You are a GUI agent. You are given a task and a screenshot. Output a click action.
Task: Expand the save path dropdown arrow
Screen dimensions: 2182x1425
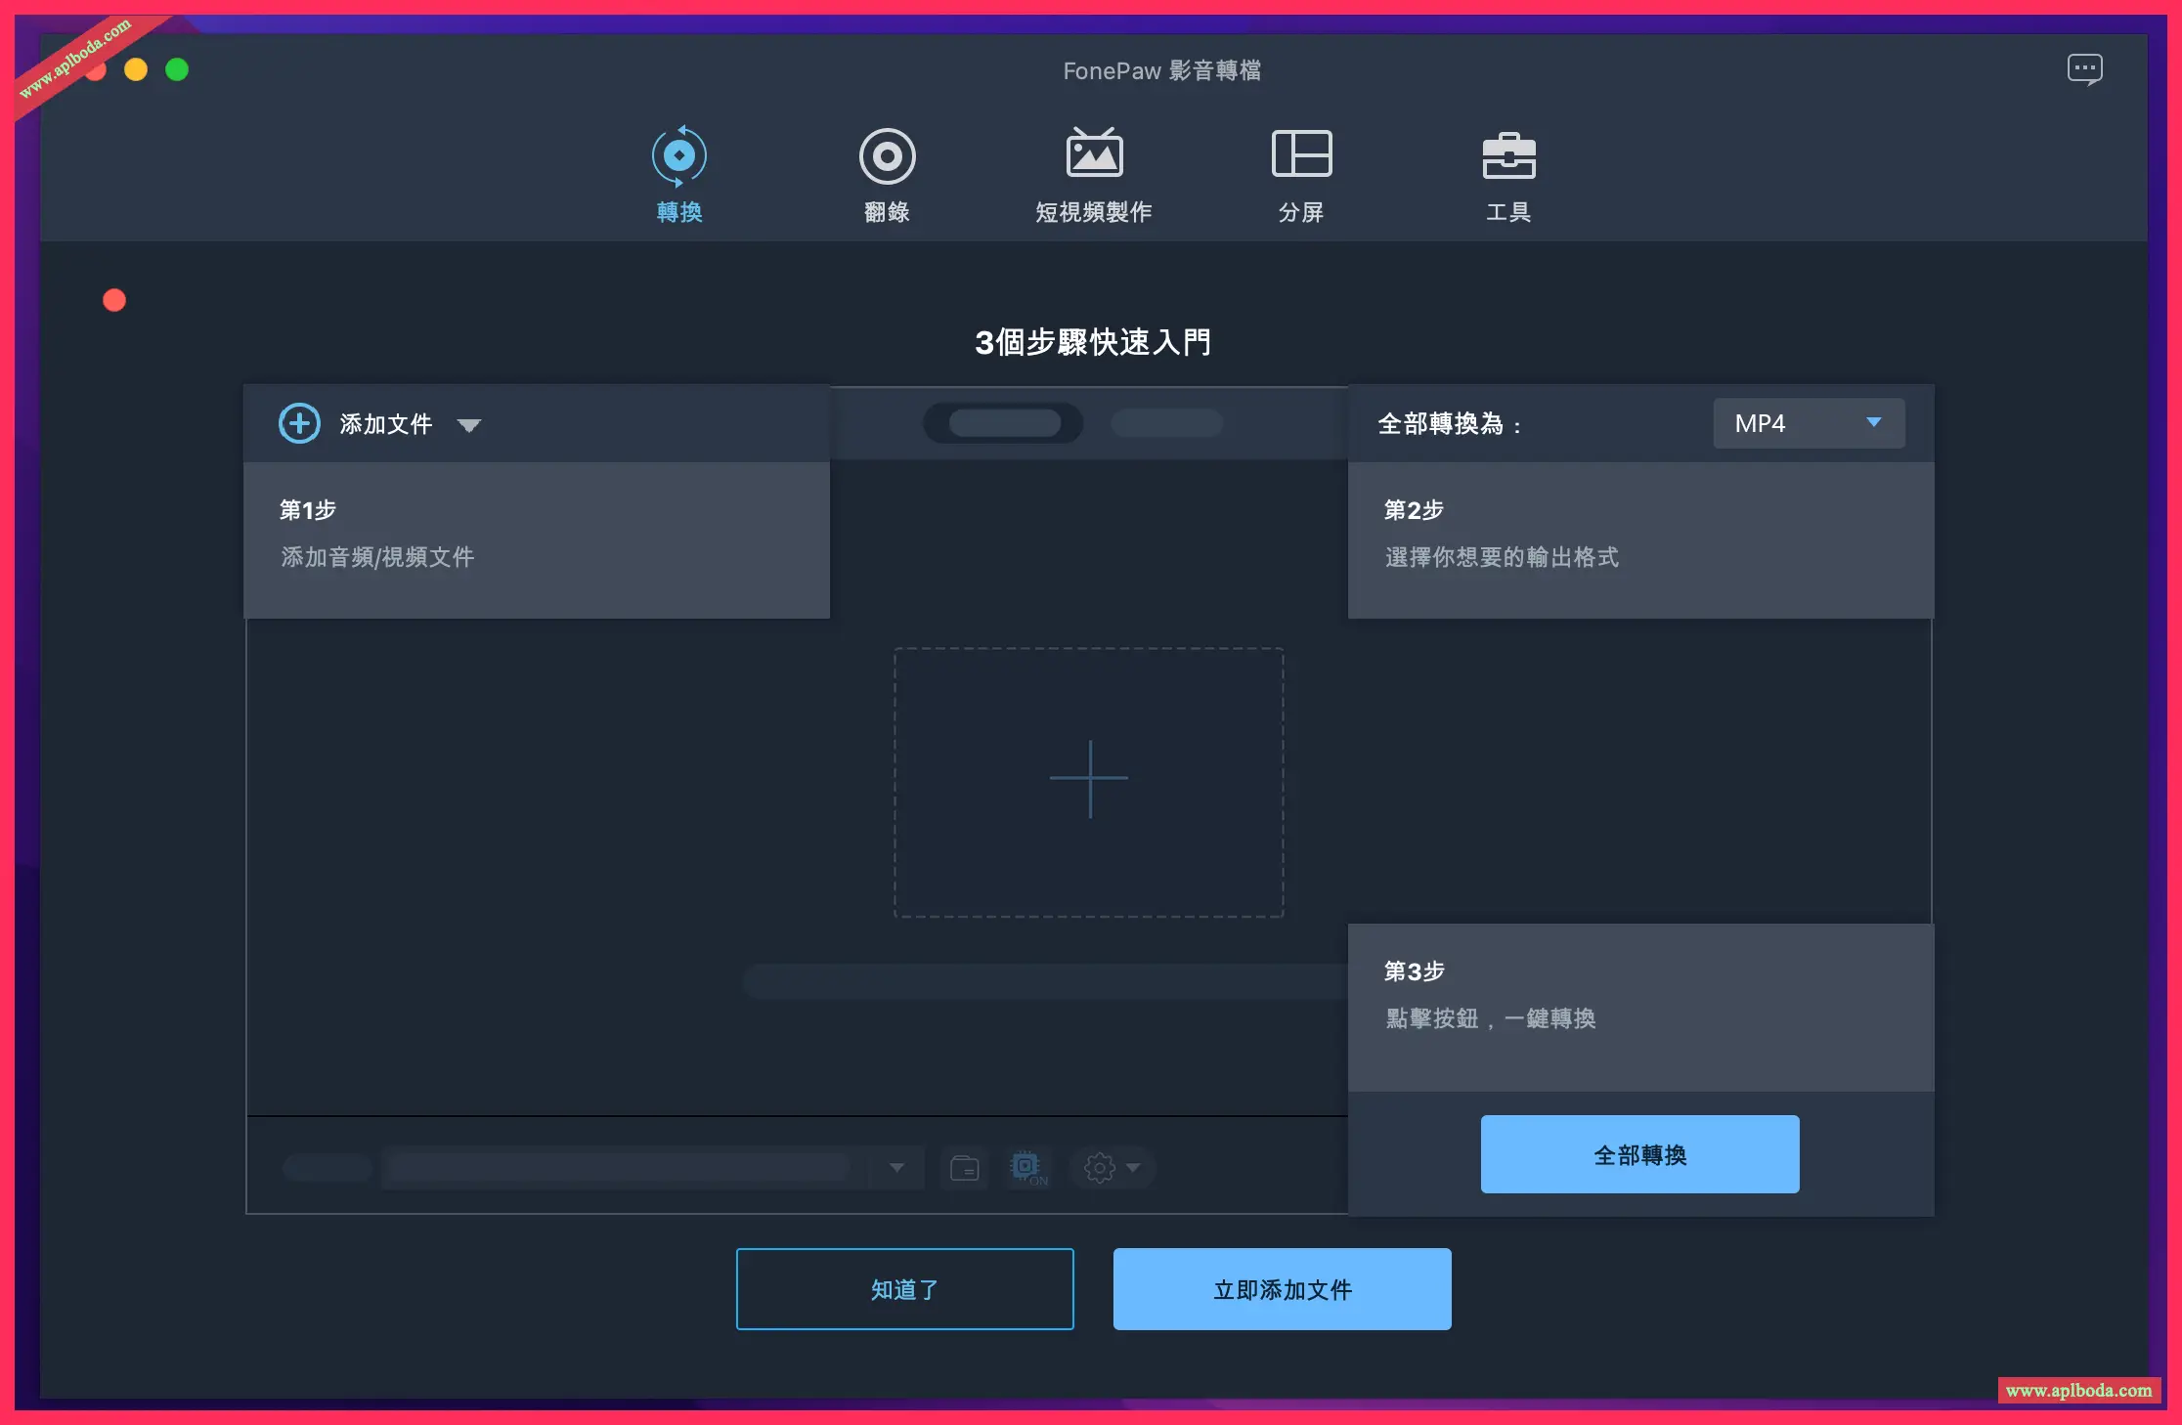(x=896, y=1167)
